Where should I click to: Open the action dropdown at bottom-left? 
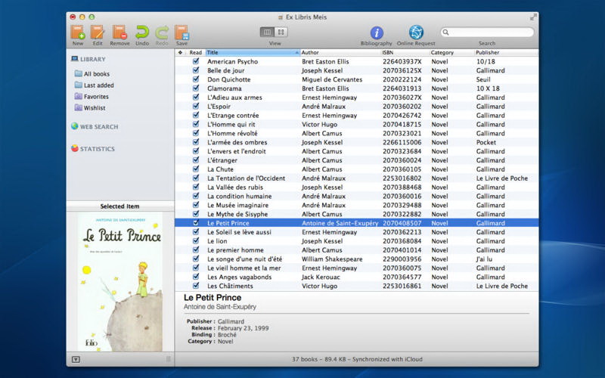(x=76, y=359)
